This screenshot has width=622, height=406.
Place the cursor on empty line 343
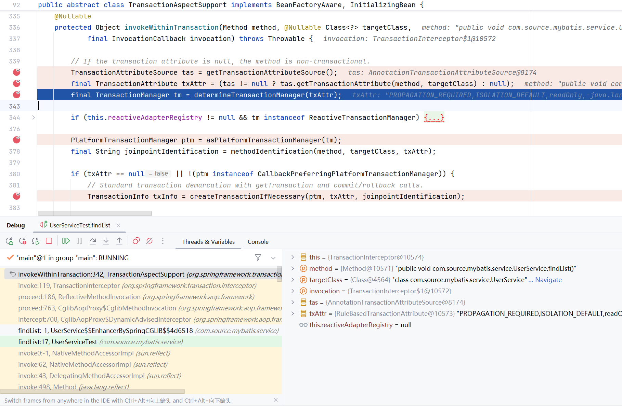[x=329, y=106]
